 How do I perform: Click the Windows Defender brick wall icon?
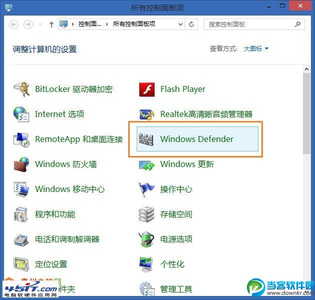(146, 139)
